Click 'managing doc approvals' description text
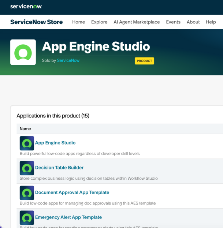 coord(88,203)
